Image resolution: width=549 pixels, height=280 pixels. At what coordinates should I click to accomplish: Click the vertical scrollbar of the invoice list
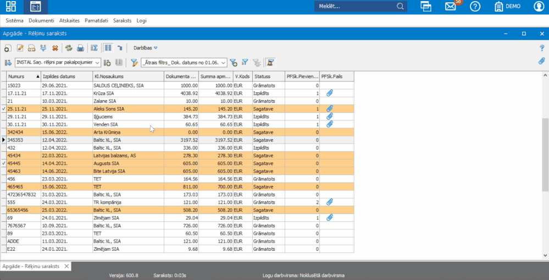pyautogui.click(x=545, y=154)
